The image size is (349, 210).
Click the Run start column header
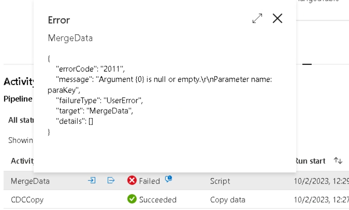click(x=310, y=161)
